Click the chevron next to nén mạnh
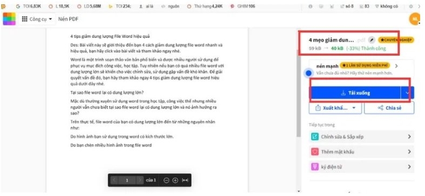 coord(396,66)
